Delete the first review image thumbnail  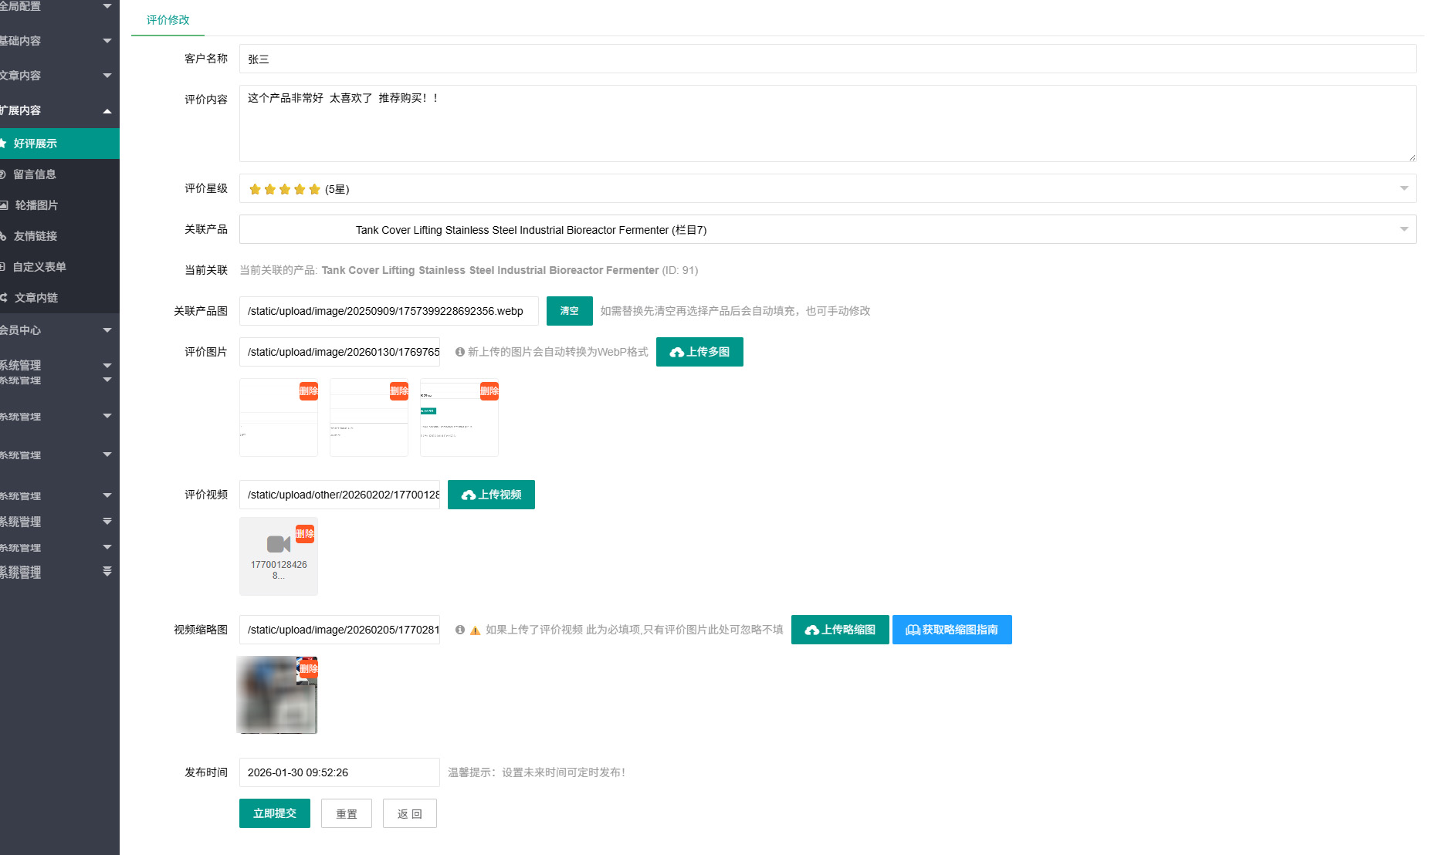point(308,391)
